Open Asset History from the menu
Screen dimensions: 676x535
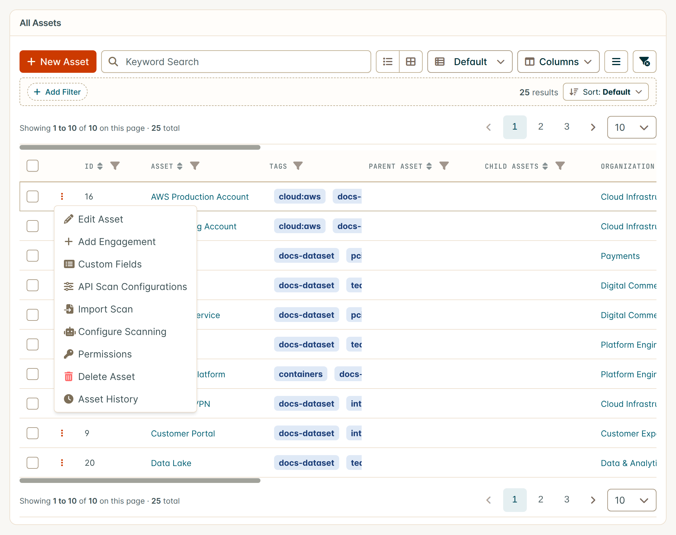pyautogui.click(x=125, y=399)
